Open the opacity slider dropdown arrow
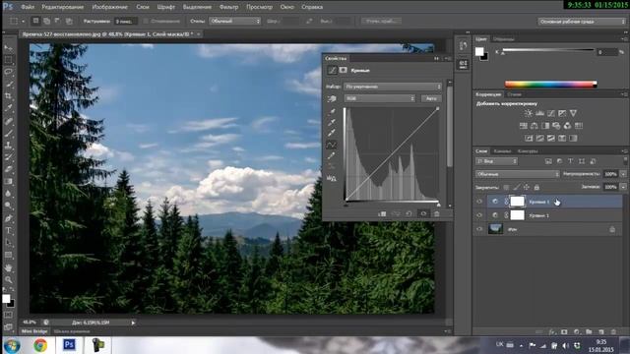The width and height of the screenshot is (630, 354). [623, 174]
